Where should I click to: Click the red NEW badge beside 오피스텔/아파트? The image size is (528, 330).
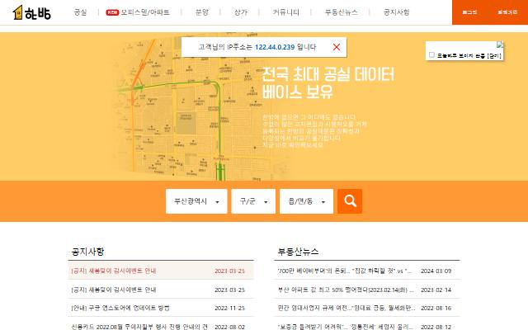pyautogui.click(x=112, y=12)
